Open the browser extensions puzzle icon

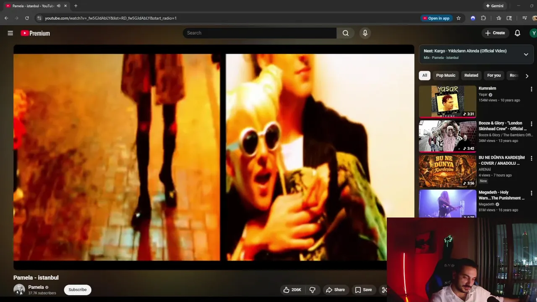(483, 18)
